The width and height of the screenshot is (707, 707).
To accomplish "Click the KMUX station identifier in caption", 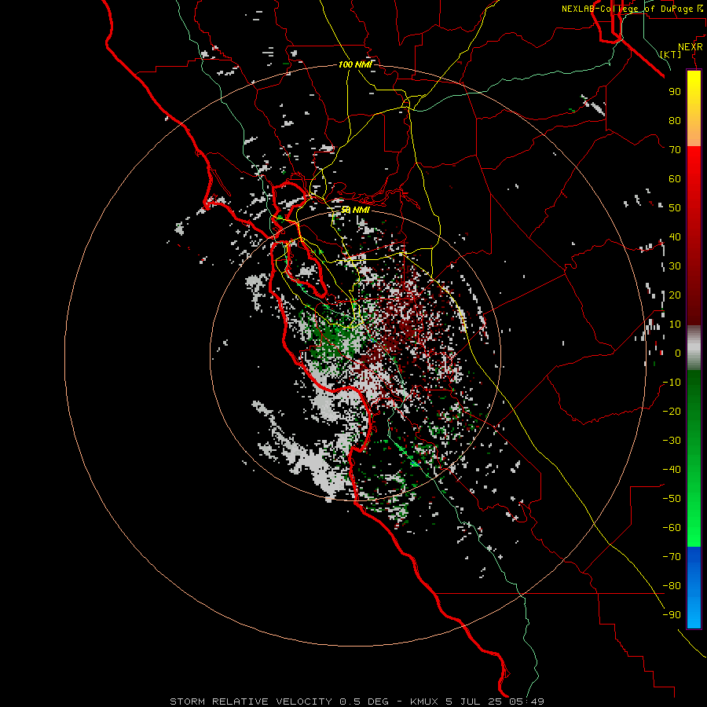I will 424,702.
